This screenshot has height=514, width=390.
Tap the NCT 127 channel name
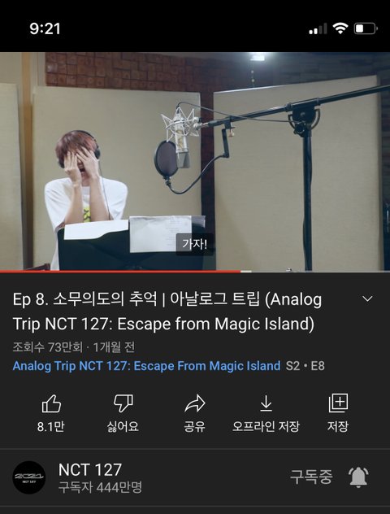click(x=90, y=470)
